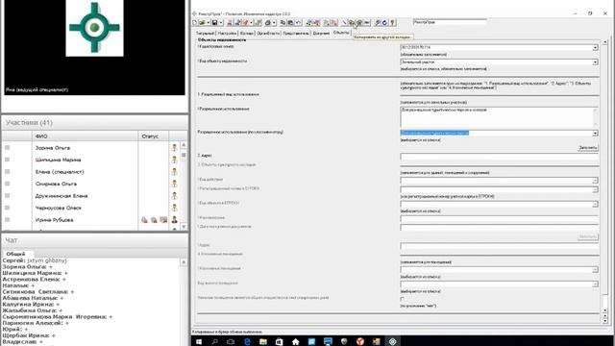The width and height of the screenshot is (615, 346).
Task: Click the Save floppy disk toolbar icon
Action: pos(214,23)
